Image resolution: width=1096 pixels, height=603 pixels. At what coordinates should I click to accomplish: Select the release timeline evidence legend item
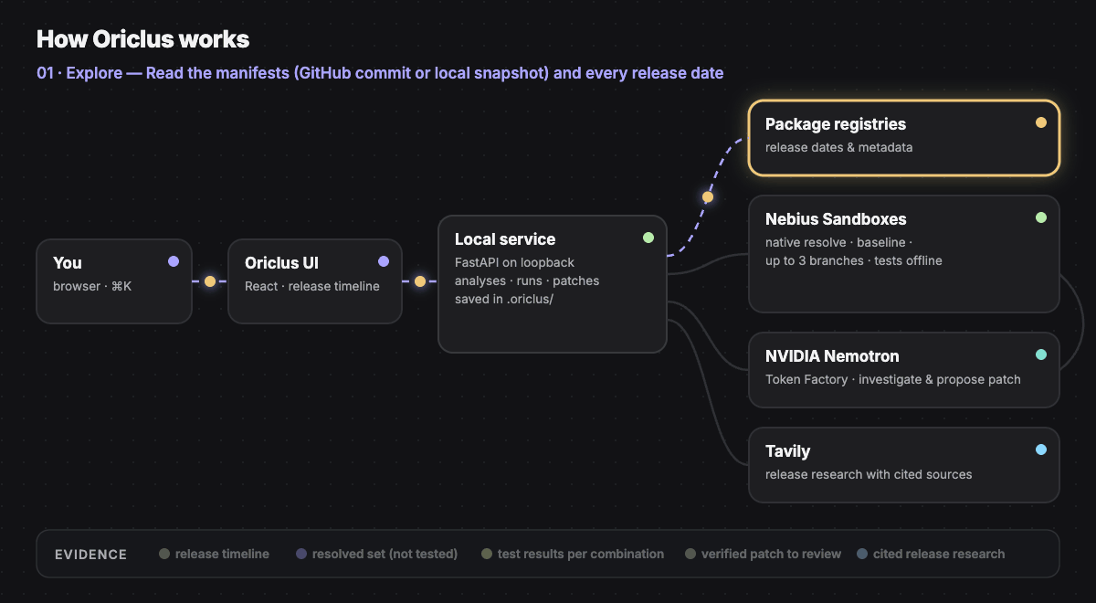[x=215, y=554]
